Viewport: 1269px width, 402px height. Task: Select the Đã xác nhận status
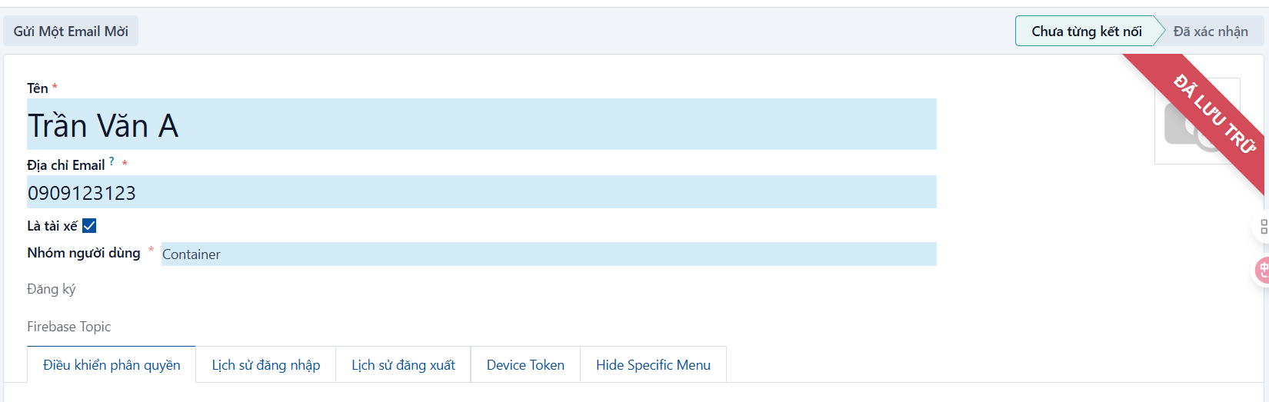click(x=1211, y=32)
